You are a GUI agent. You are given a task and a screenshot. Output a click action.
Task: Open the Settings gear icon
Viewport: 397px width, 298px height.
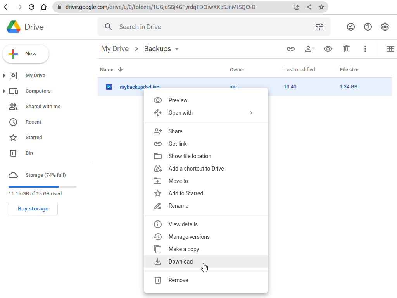coord(385,27)
